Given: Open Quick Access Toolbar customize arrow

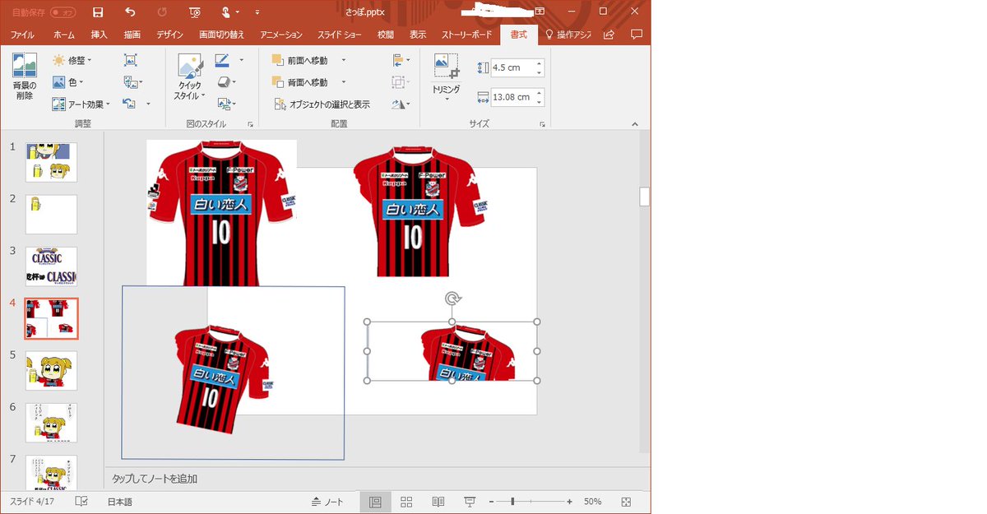Looking at the screenshot, I should click(x=257, y=12).
